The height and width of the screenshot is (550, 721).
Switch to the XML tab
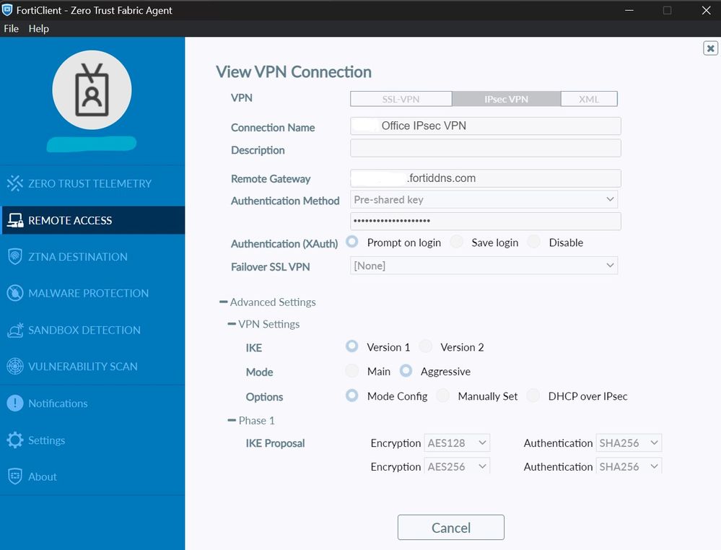click(589, 99)
